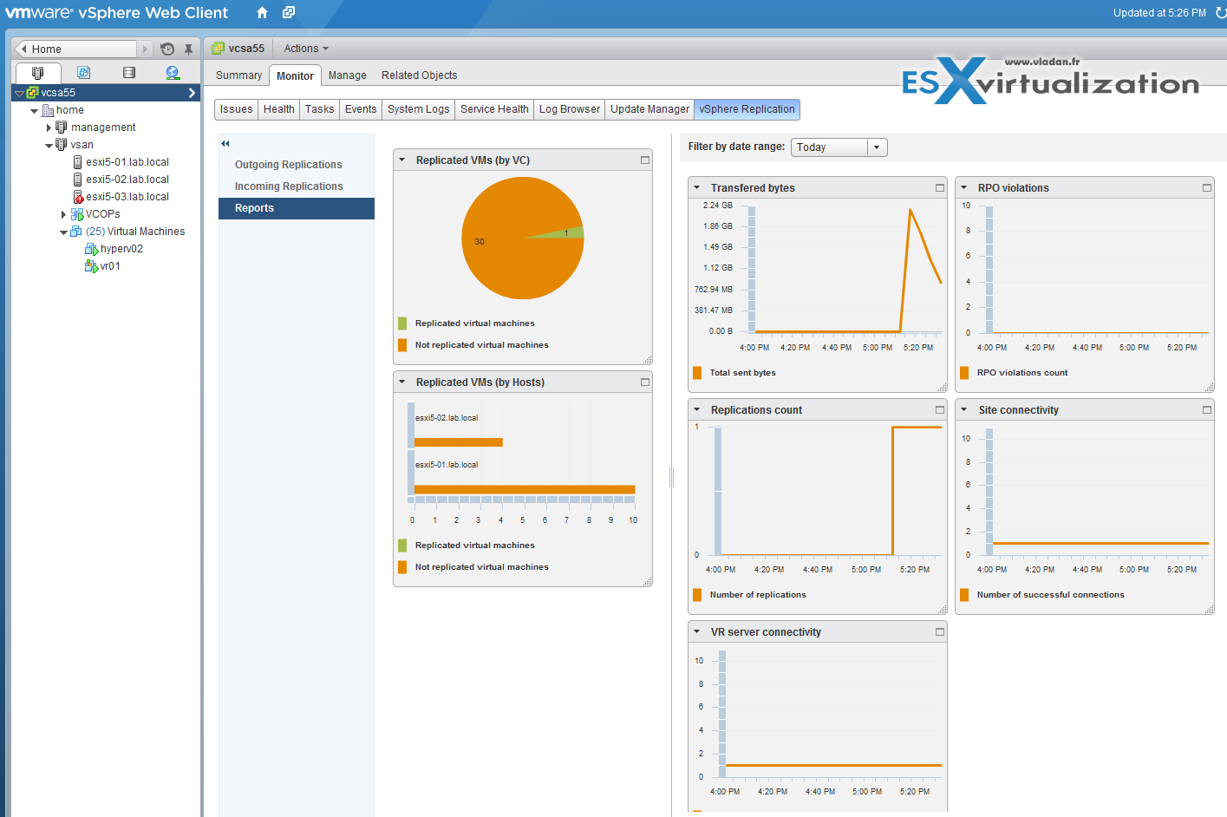Image resolution: width=1227 pixels, height=817 pixels.
Task: Open the navigation history icon
Action: coord(167,49)
